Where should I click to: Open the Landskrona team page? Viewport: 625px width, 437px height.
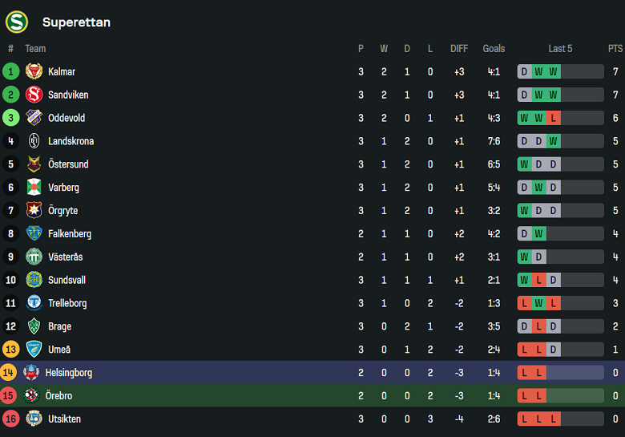pyautogui.click(x=71, y=141)
